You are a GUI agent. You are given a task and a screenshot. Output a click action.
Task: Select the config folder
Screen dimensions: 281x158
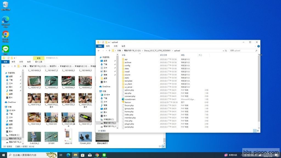tap(127, 65)
